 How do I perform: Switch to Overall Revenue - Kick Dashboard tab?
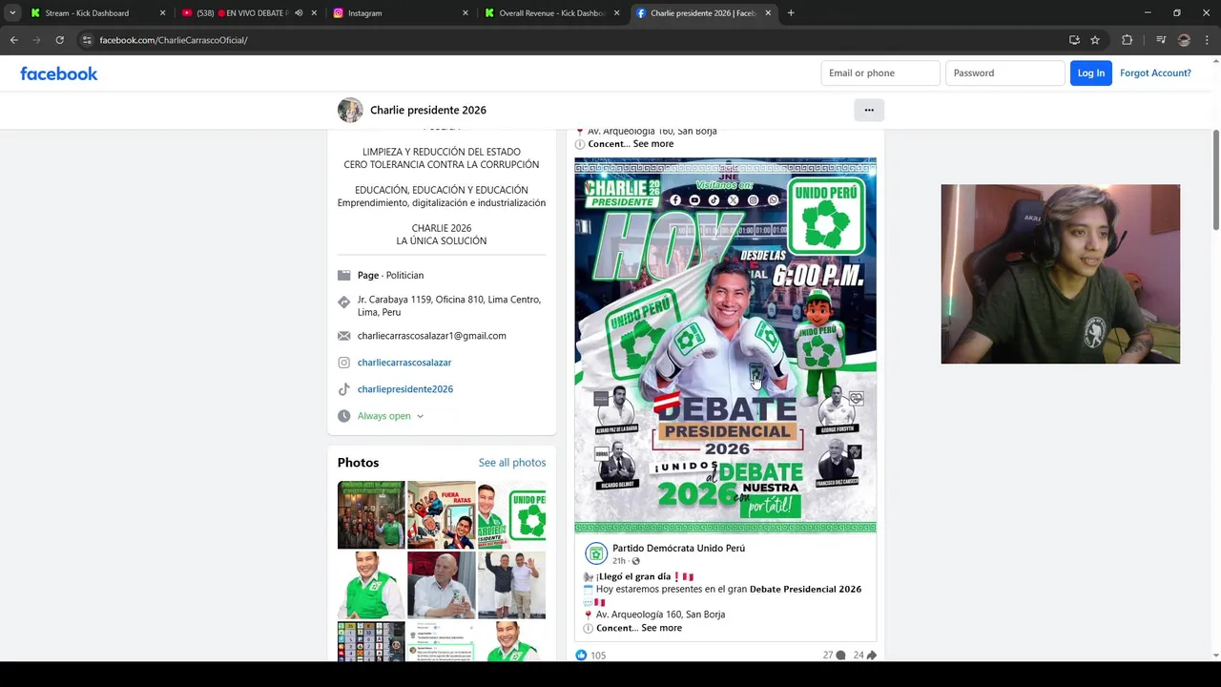click(552, 13)
